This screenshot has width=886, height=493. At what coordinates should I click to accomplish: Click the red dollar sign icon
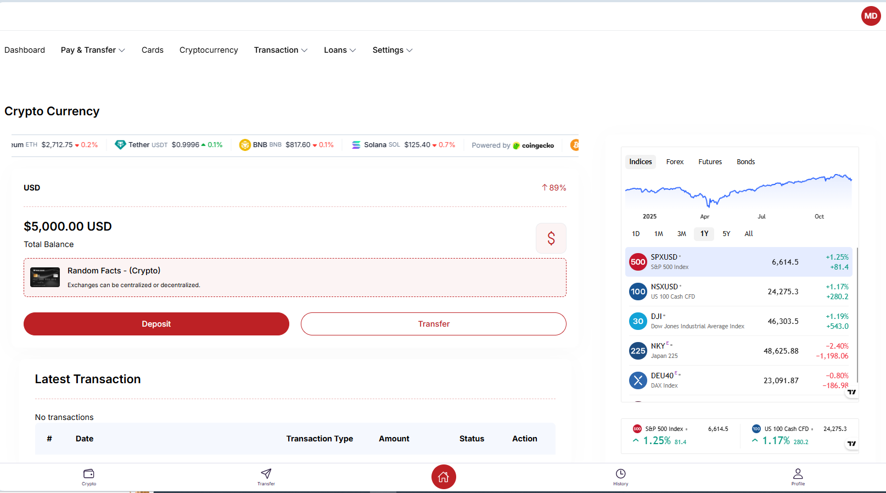point(551,238)
